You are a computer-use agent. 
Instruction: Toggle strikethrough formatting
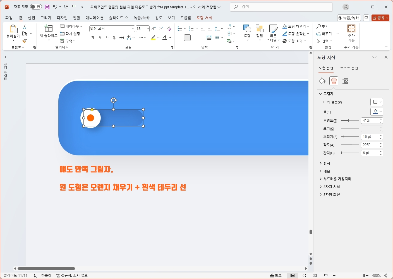[x=122, y=38]
